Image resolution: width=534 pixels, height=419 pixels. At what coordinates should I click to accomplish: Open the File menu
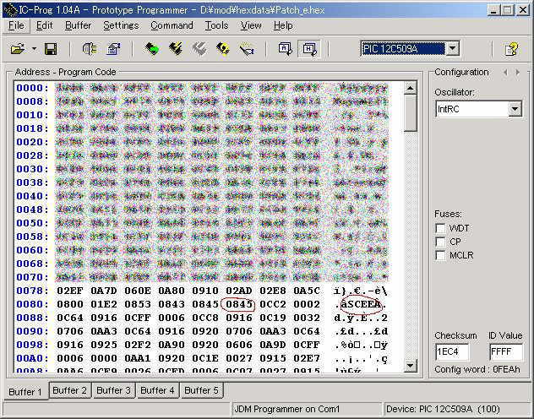(16, 25)
